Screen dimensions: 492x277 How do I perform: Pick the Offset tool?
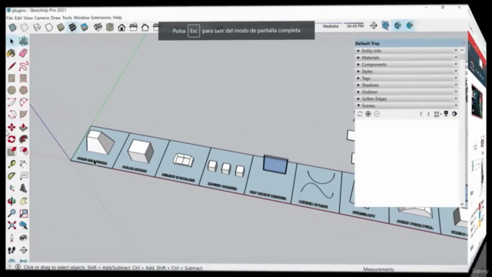click(x=23, y=152)
